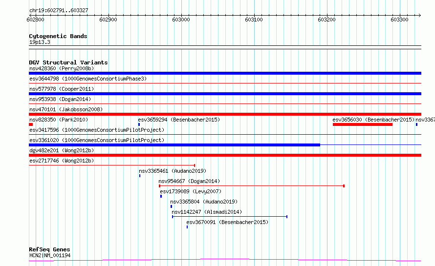
Task: Select the blue bar for nsv428360
Action: pyautogui.click(x=225, y=73)
